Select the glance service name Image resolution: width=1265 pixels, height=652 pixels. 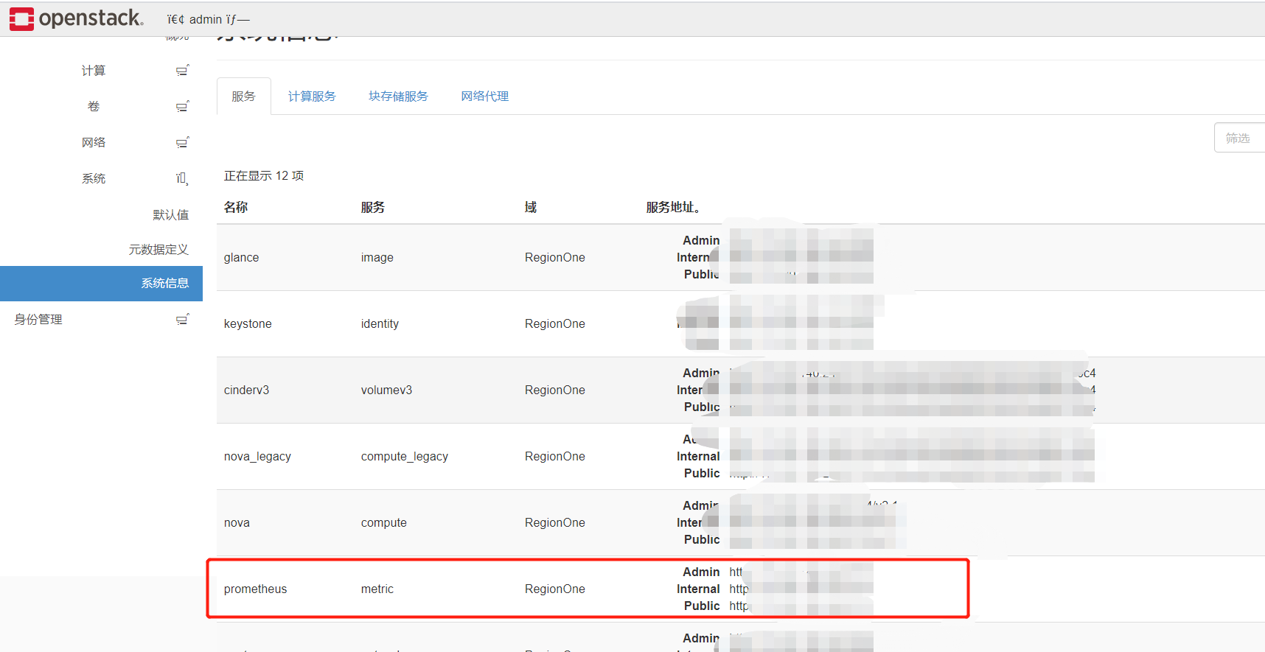(x=241, y=258)
